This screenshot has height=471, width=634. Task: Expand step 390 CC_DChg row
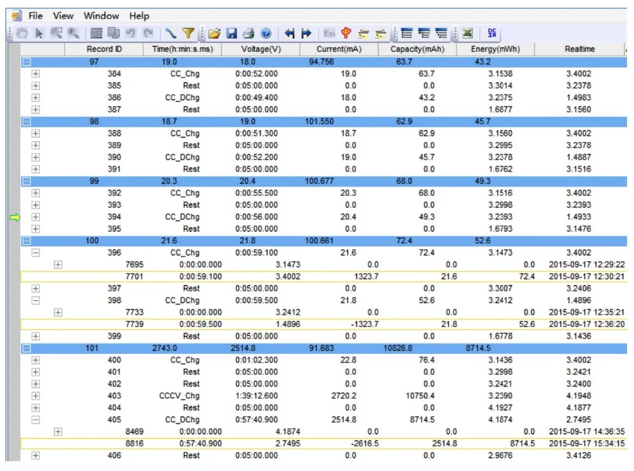coord(36,157)
